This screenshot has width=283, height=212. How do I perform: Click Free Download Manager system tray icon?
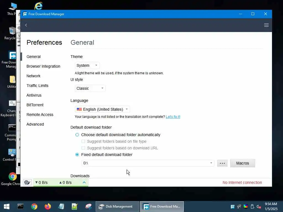(x=232, y=206)
